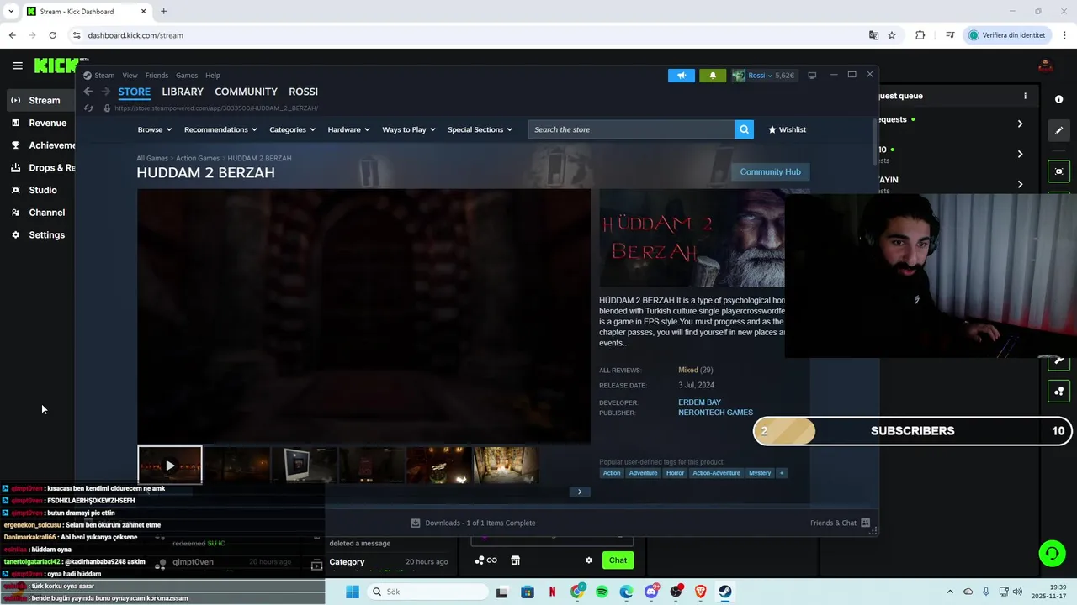Viewport: 1077px width, 605px height.
Task: Open Discord from the taskbar
Action: pyautogui.click(x=651, y=592)
